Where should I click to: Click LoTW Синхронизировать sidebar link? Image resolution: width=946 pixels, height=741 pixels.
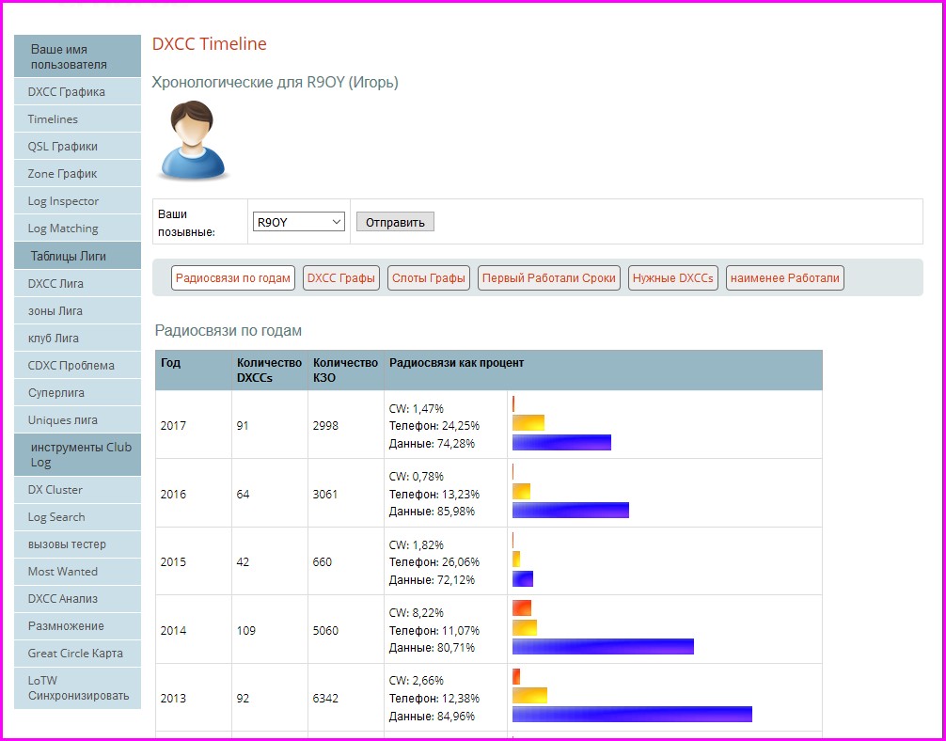click(x=77, y=688)
